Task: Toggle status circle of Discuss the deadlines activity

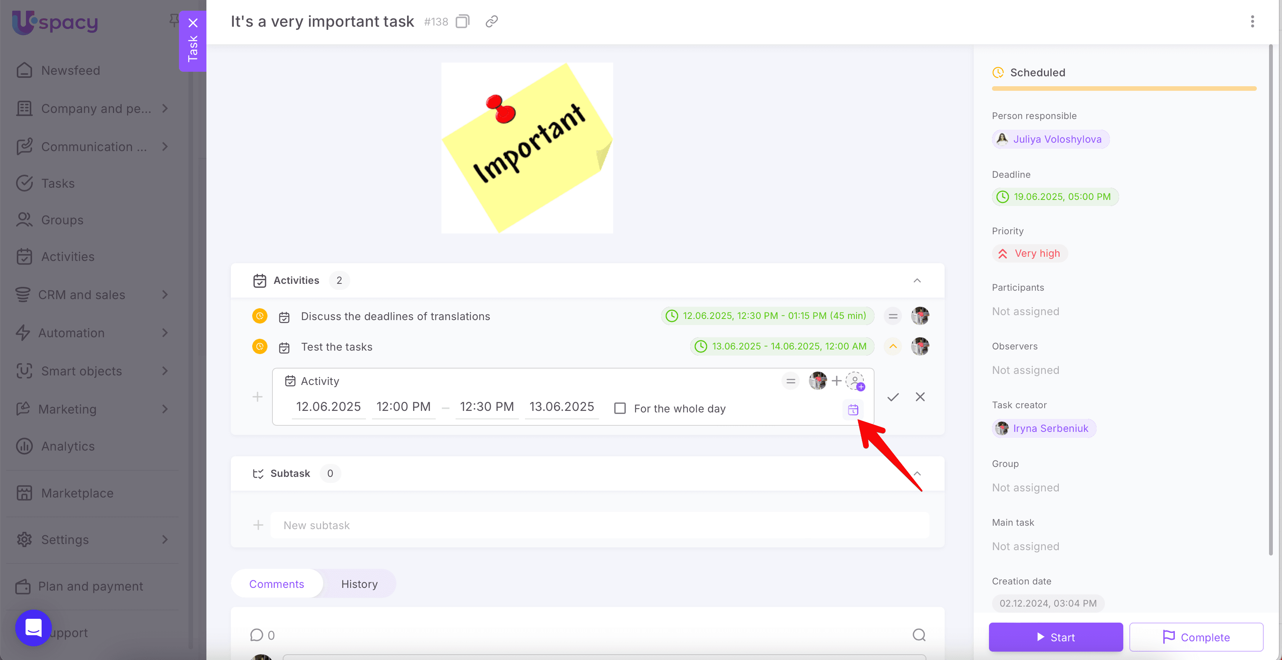Action: coord(259,316)
